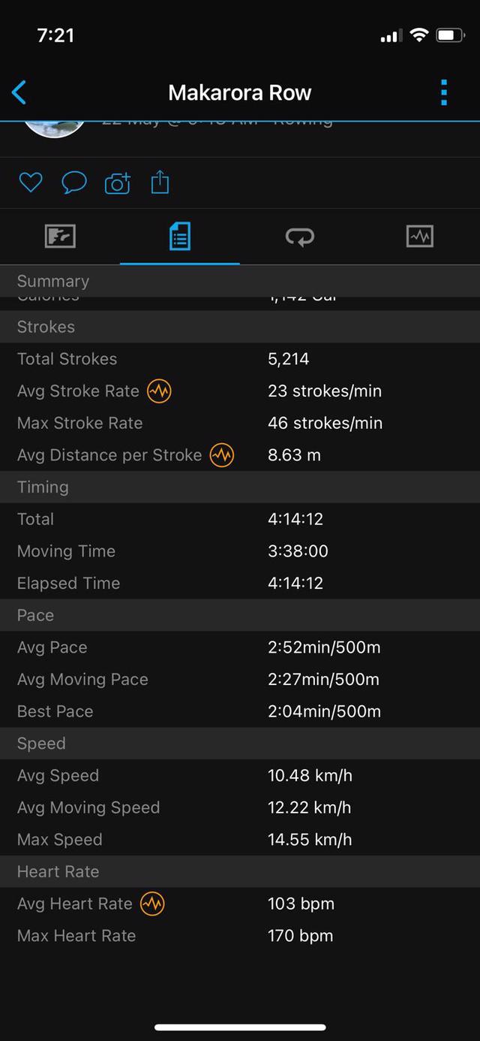480x1041 pixels.
Task: Open the charts tab
Action: click(x=420, y=237)
